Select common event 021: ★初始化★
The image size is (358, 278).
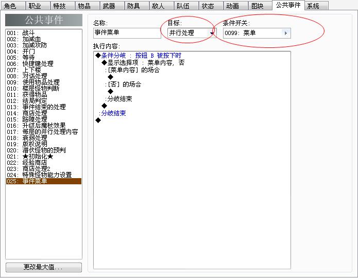(x=44, y=157)
